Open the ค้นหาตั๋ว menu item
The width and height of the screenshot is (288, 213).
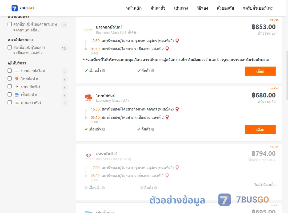coord(158,8)
